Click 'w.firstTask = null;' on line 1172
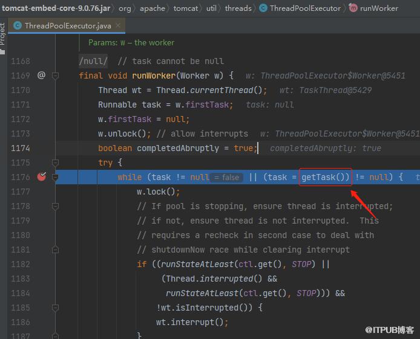 (143, 119)
